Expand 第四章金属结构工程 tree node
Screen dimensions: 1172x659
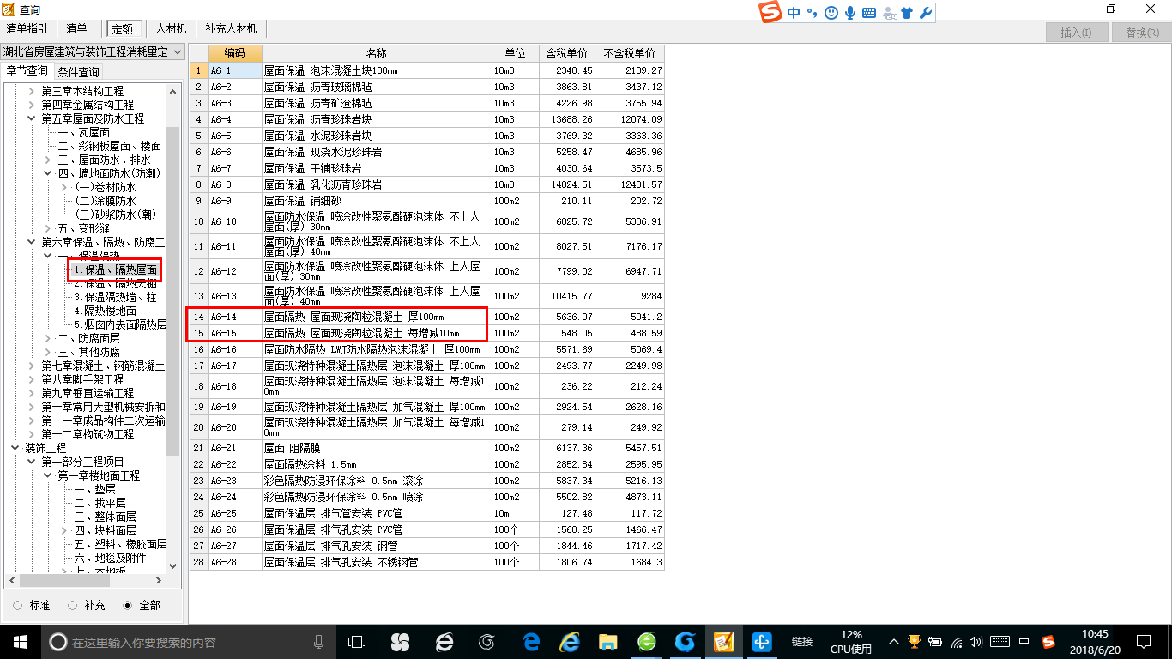pos(33,105)
